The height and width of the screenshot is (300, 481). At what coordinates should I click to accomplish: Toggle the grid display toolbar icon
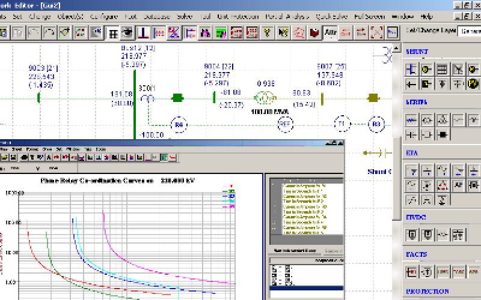113,33
